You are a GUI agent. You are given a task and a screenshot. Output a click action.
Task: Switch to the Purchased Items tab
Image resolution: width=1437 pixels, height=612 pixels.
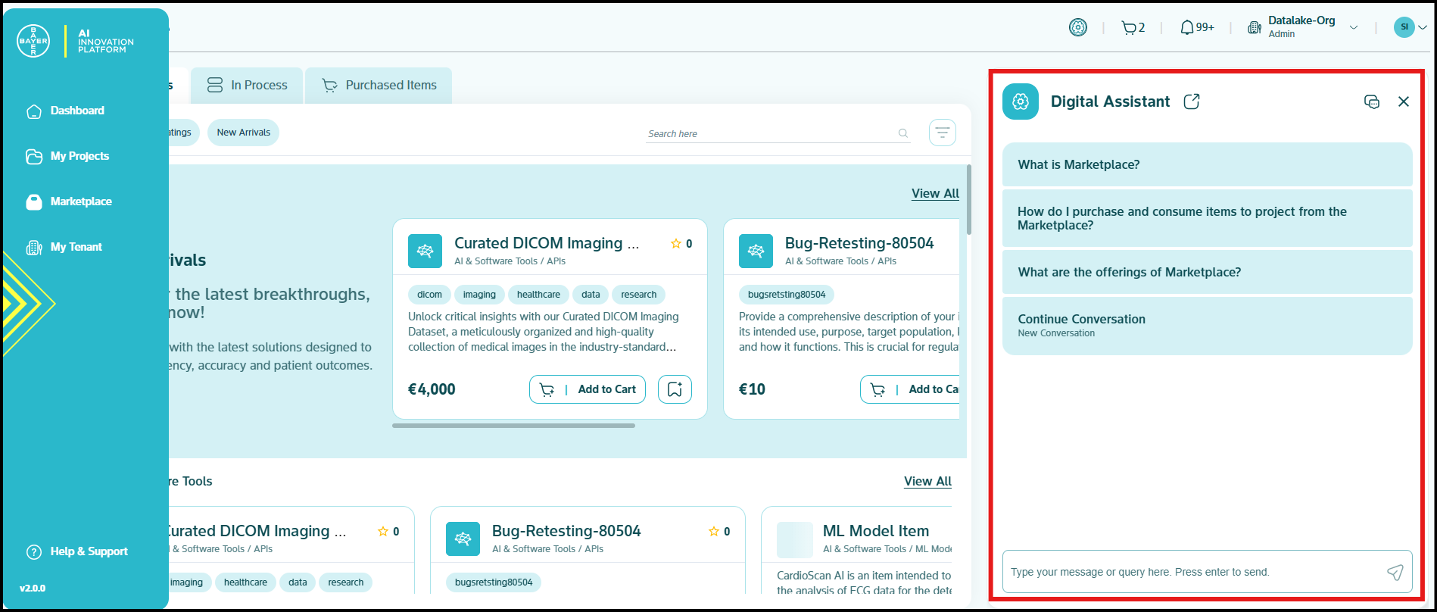pyautogui.click(x=379, y=86)
